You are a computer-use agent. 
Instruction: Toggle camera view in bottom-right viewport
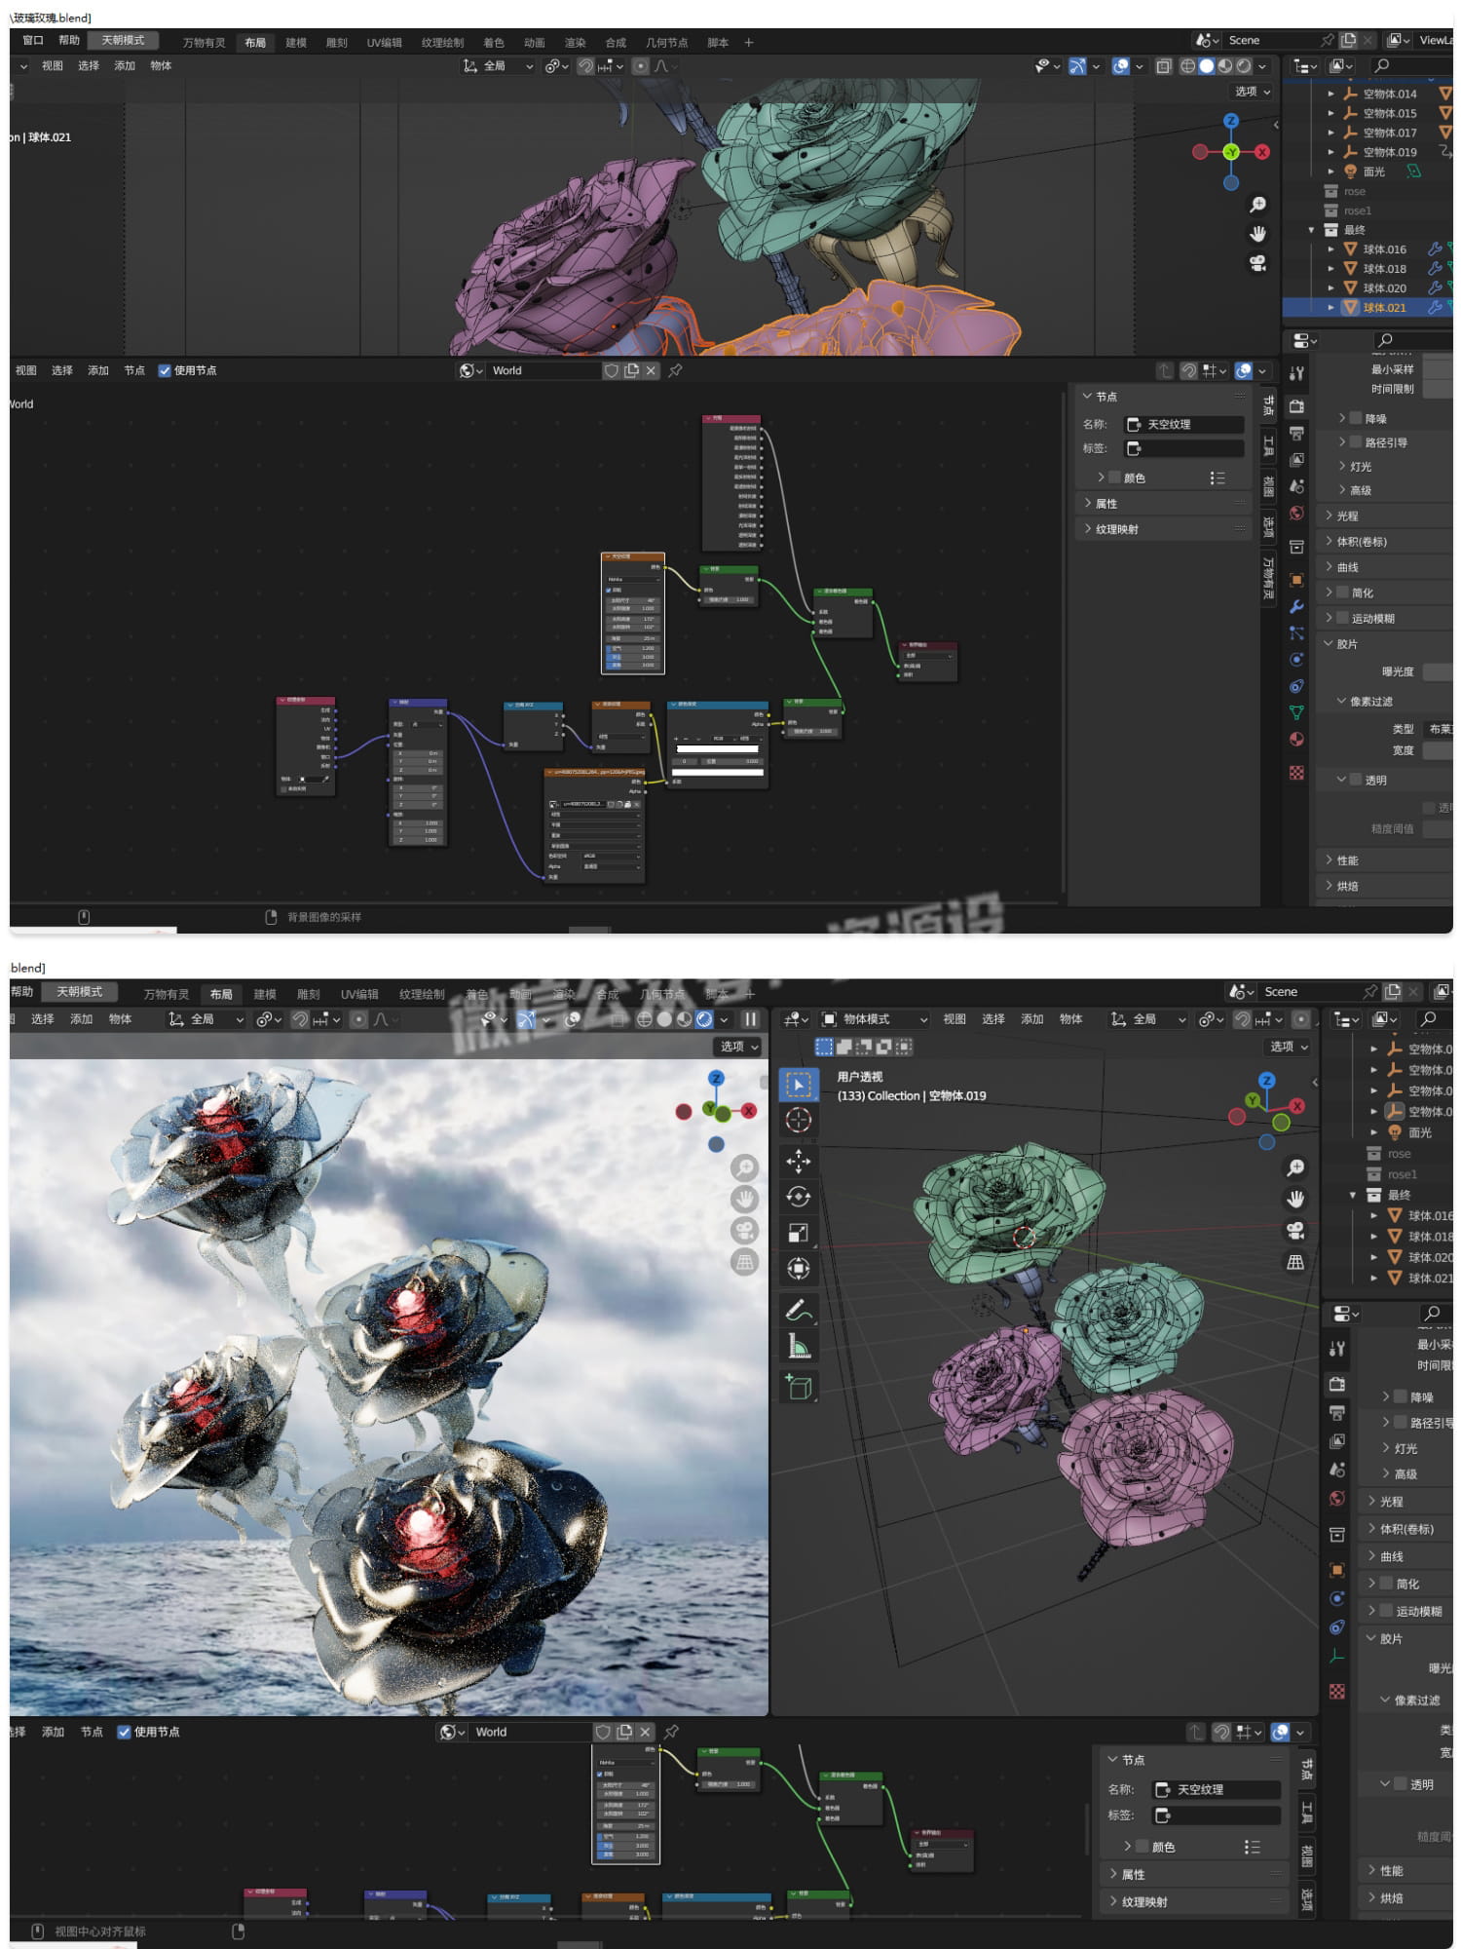coord(1295,1231)
